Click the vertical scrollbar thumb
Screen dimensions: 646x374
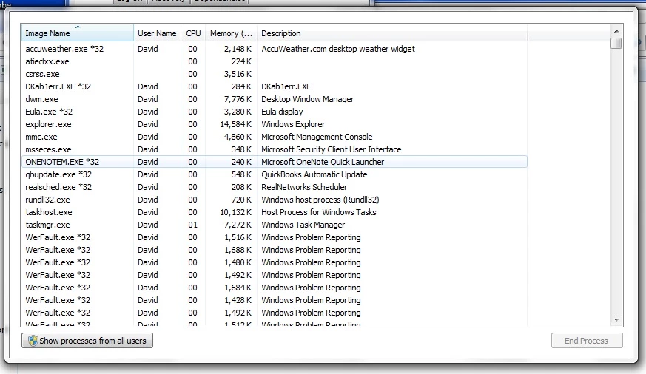click(616, 43)
